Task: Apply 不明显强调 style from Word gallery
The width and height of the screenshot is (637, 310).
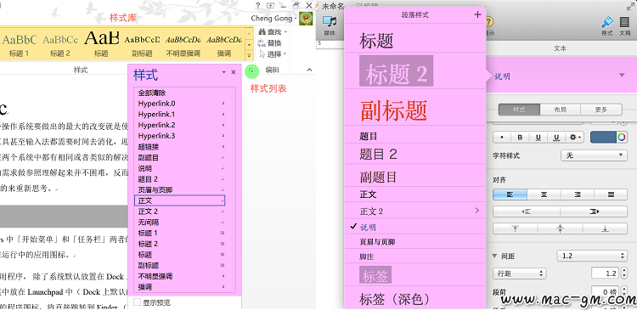Action: (x=183, y=45)
